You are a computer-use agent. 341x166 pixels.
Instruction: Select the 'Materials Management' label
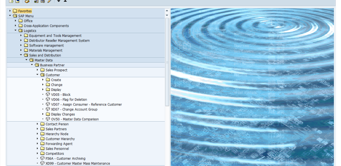(46, 50)
